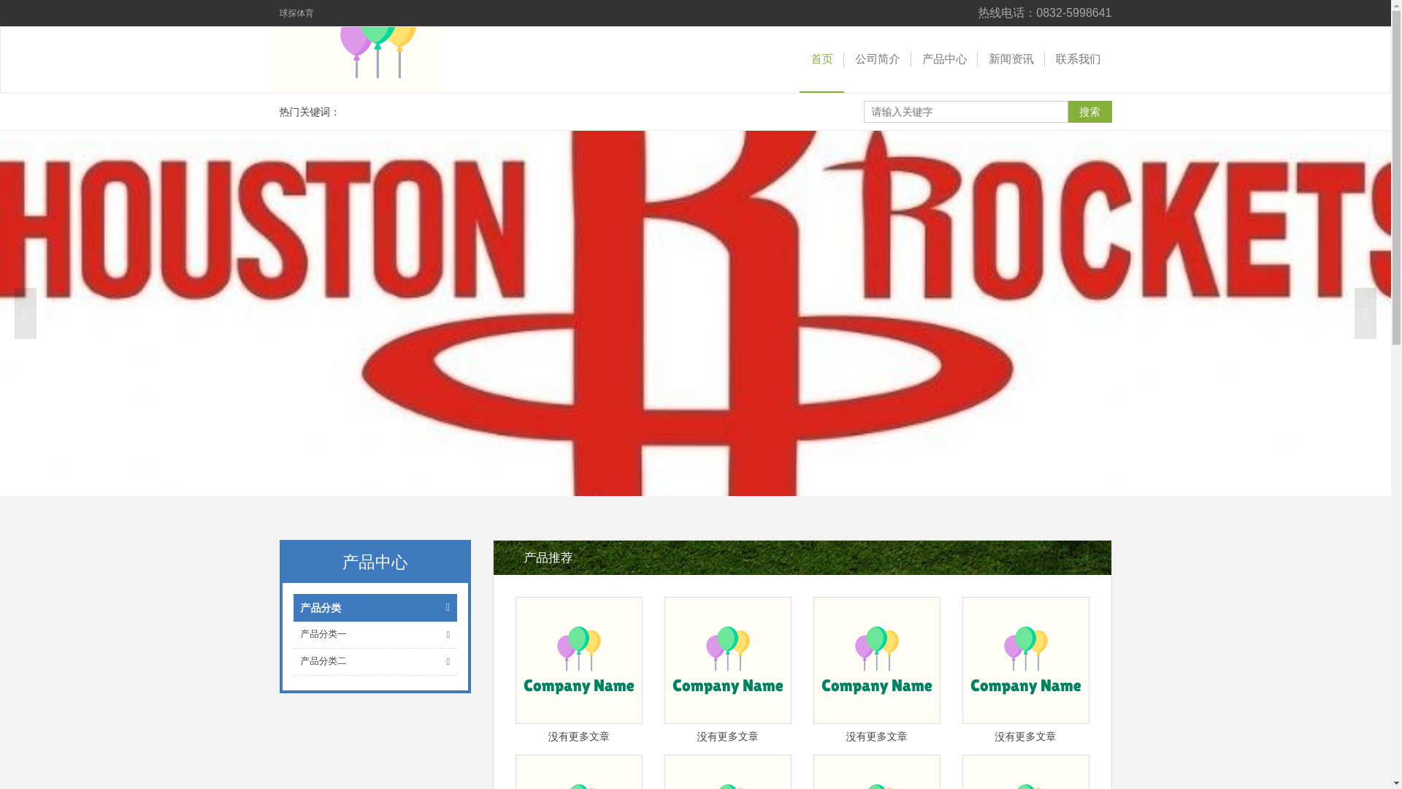1402x789 pixels.
Task: Go to next banner slide
Action: click(x=1365, y=313)
